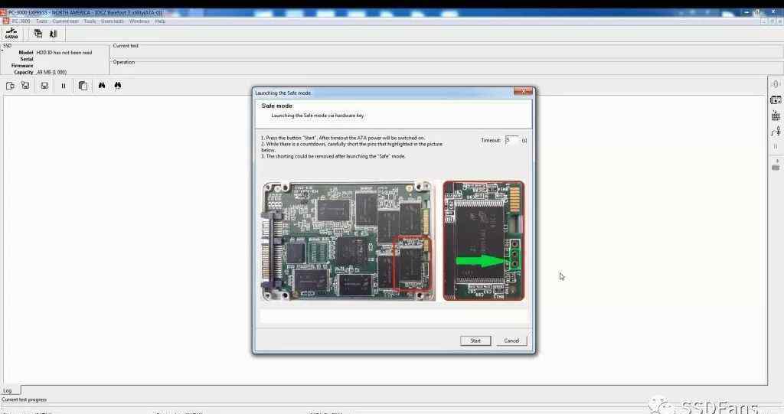
Task: Click the second icon in the lower toolbar
Action: coord(25,86)
